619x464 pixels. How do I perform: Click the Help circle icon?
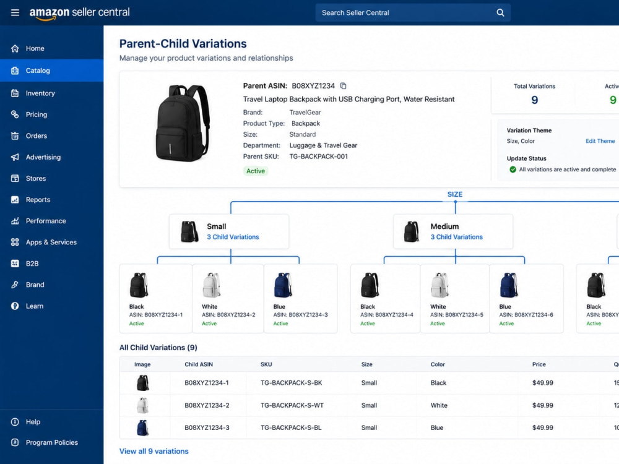coord(15,422)
